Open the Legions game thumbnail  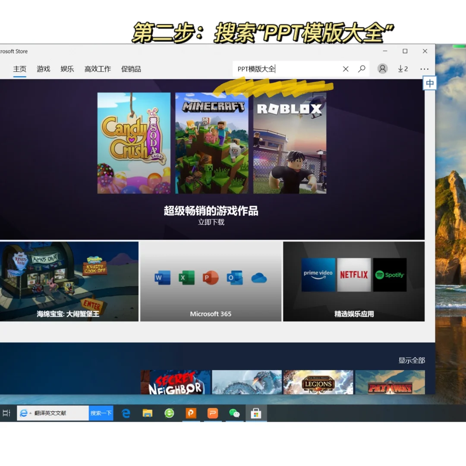point(318,382)
